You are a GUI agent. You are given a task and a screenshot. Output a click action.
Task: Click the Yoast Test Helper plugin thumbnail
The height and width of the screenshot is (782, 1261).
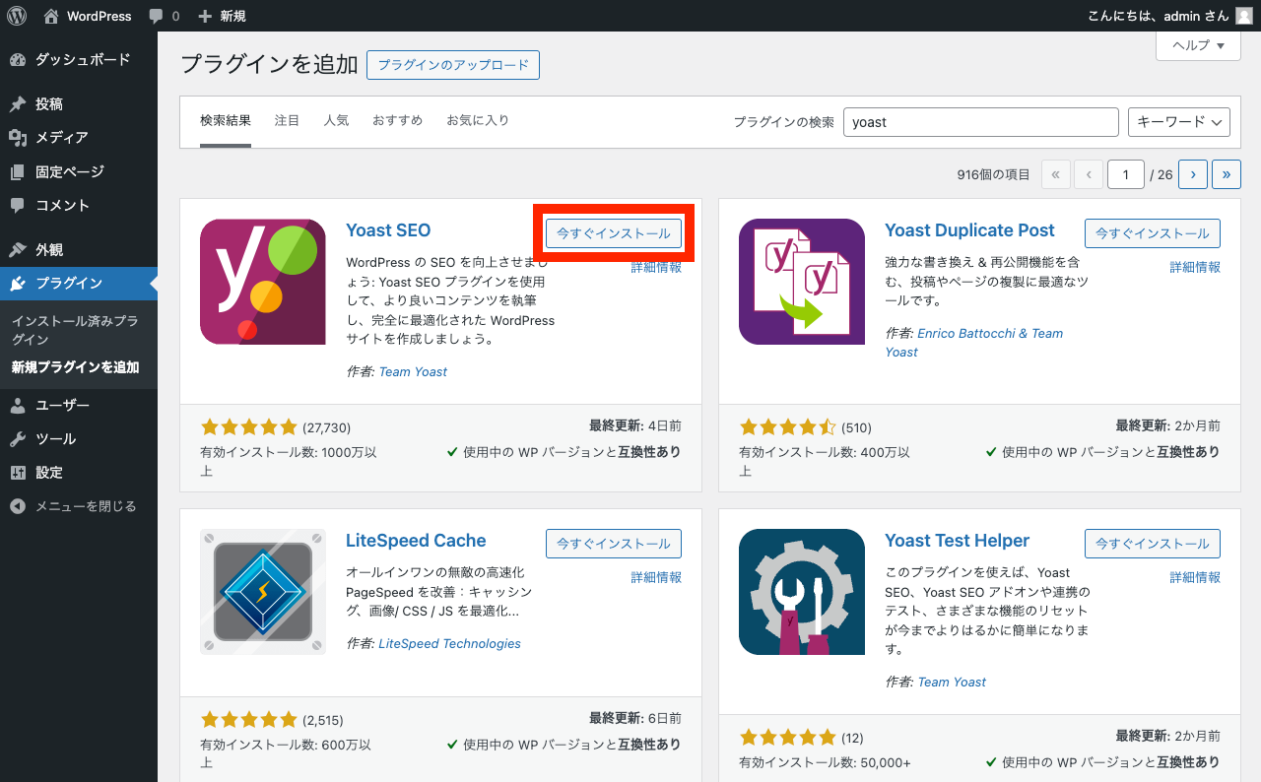point(802,592)
